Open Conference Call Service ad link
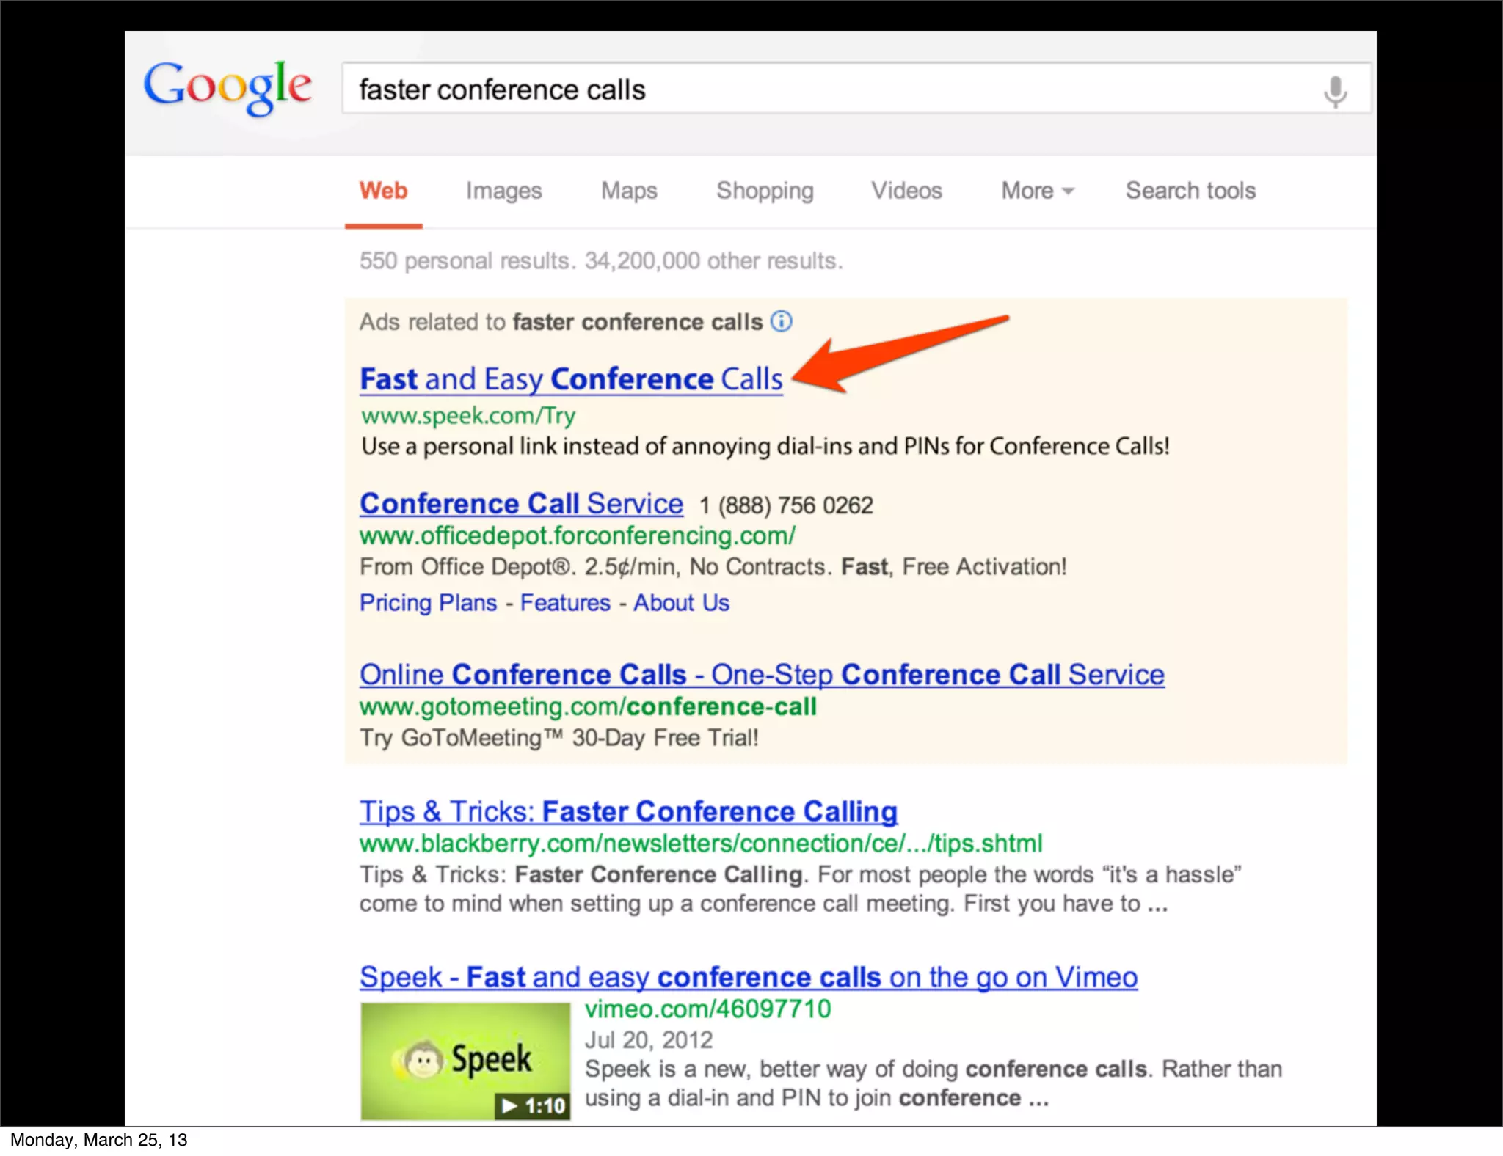1503x1156 pixels. [521, 504]
